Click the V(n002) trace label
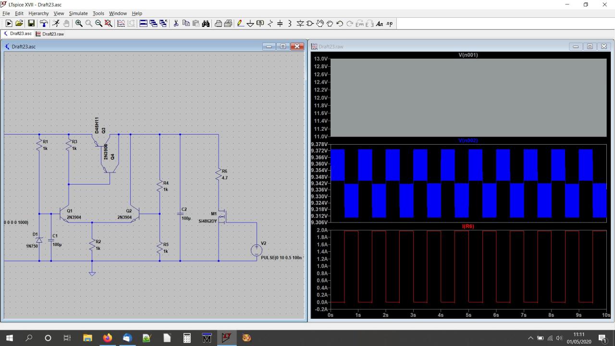The width and height of the screenshot is (615, 346). coord(468,141)
